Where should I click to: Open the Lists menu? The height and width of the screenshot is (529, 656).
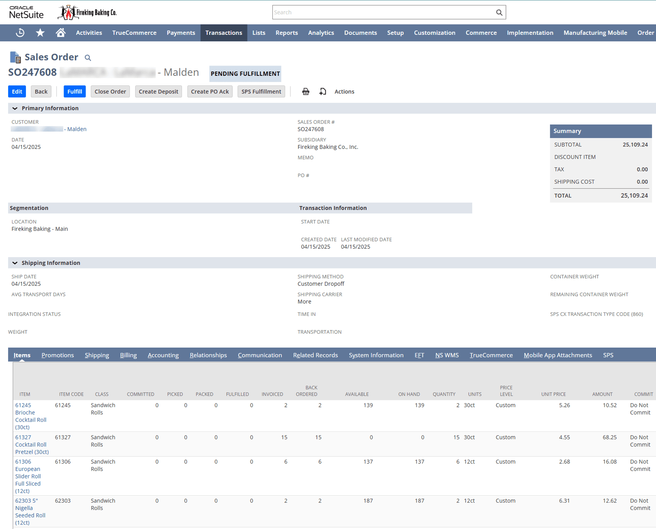pyautogui.click(x=259, y=33)
